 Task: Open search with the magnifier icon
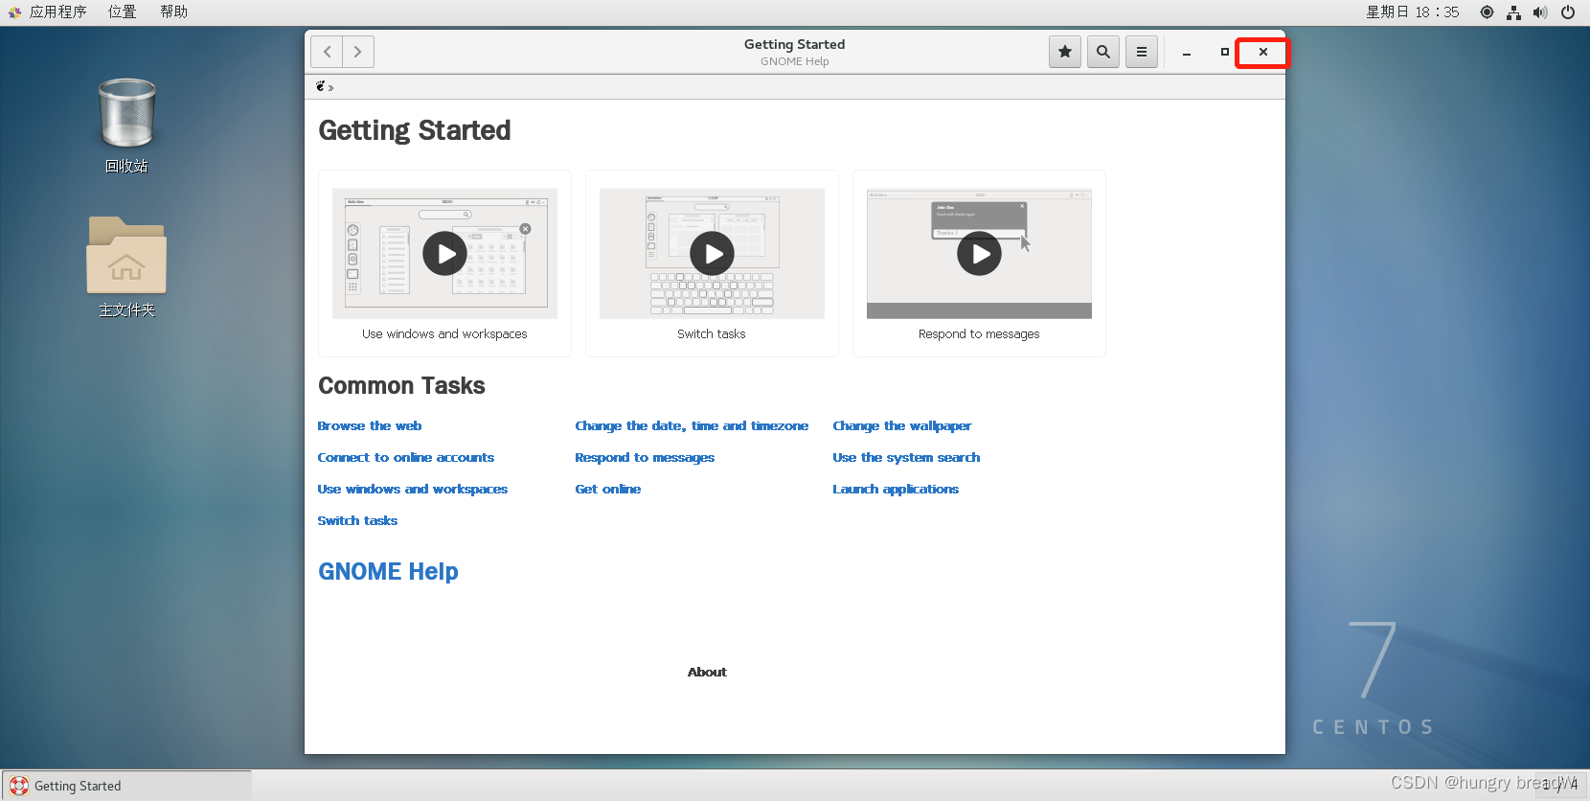click(1103, 52)
